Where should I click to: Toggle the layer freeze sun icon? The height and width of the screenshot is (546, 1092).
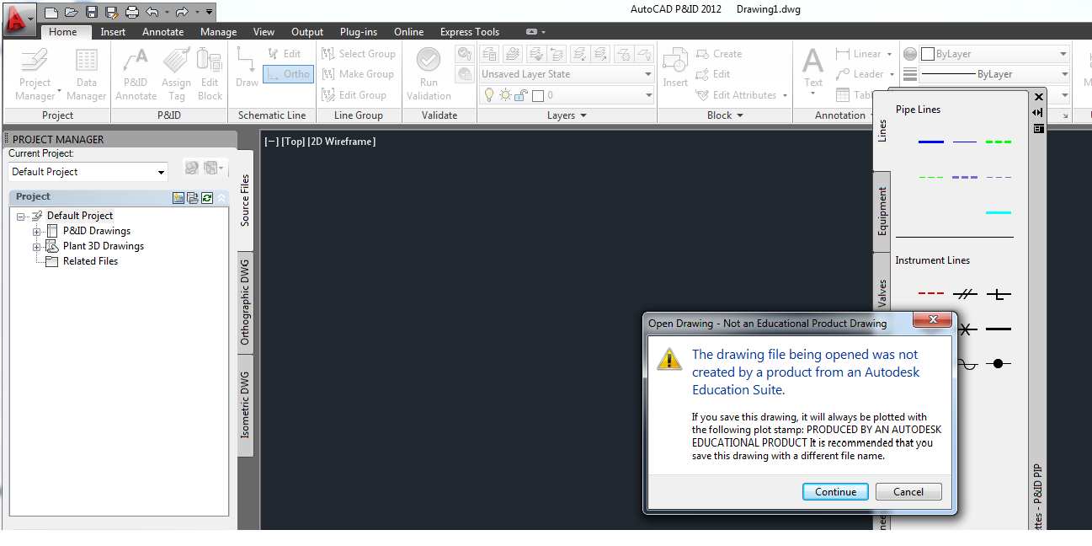point(504,95)
